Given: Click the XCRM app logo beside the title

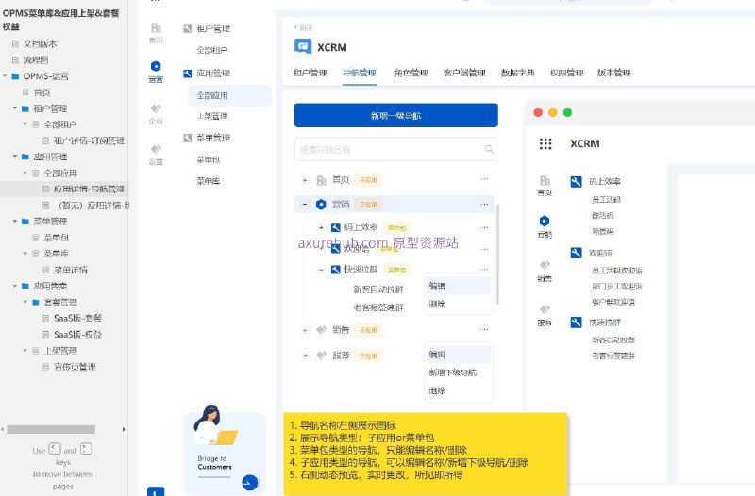Looking at the screenshot, I should click(303, 47).
